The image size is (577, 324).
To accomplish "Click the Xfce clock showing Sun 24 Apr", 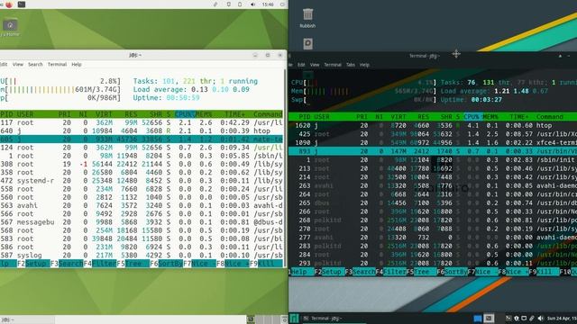I will [x=562, y=318].
